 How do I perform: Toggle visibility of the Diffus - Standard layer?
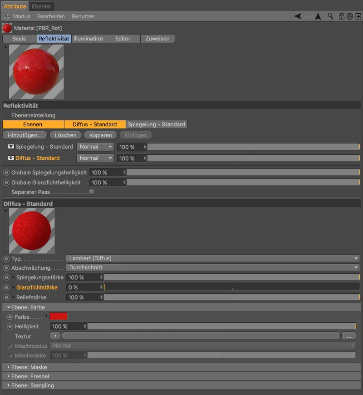click(x=11, y=158)
